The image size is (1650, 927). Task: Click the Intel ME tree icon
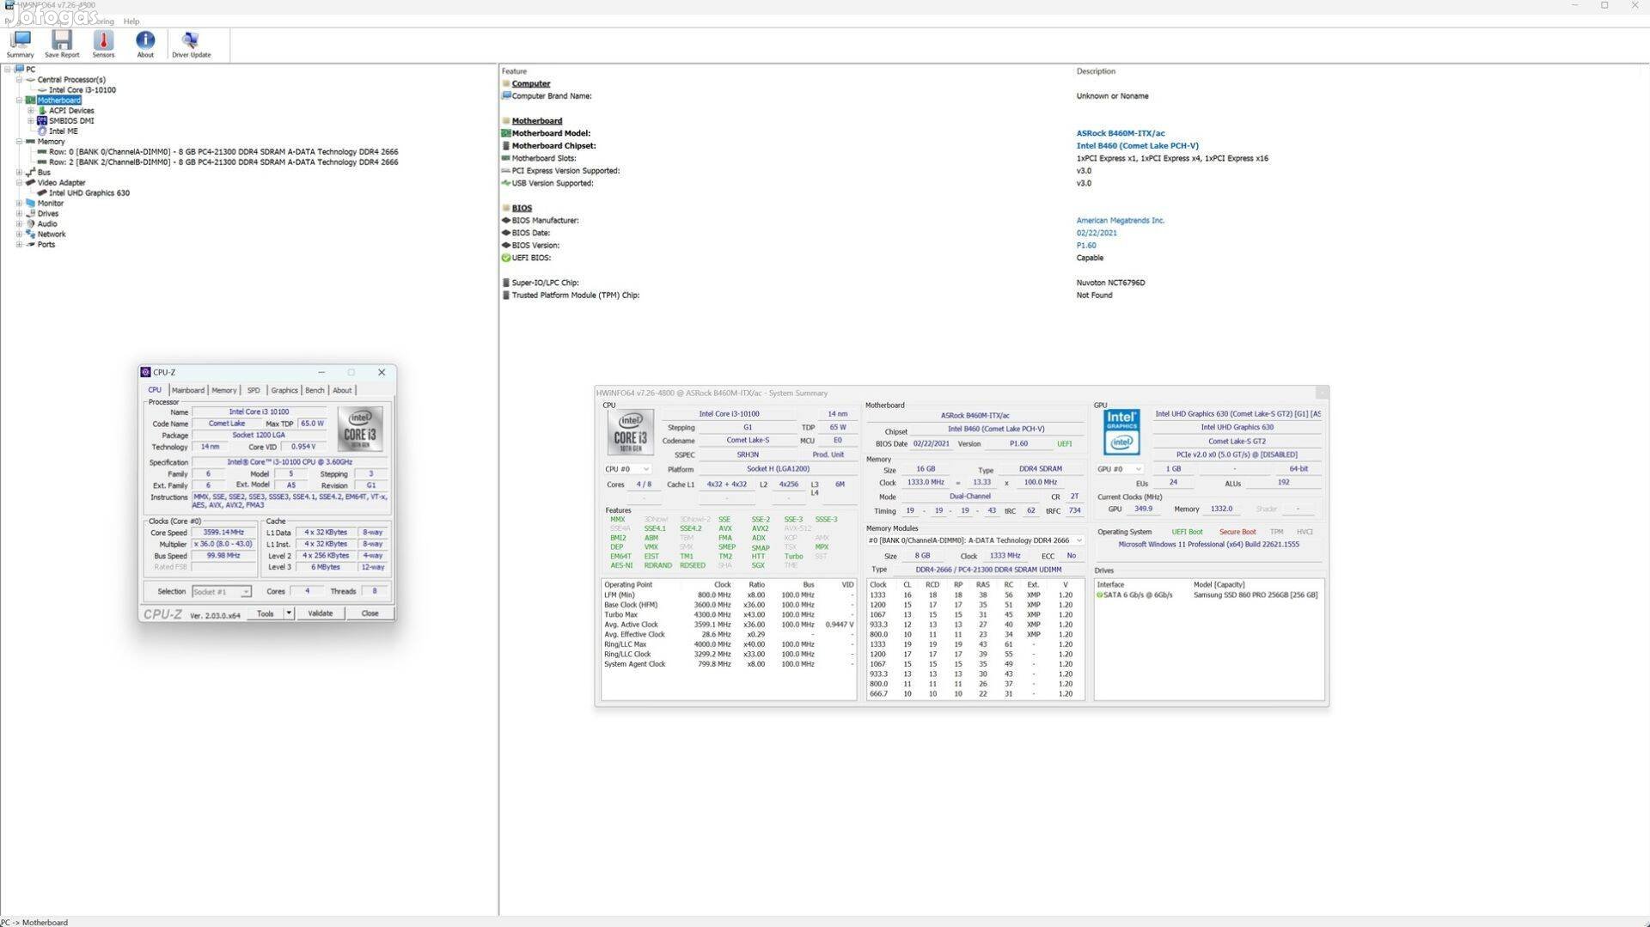point(42,131)
